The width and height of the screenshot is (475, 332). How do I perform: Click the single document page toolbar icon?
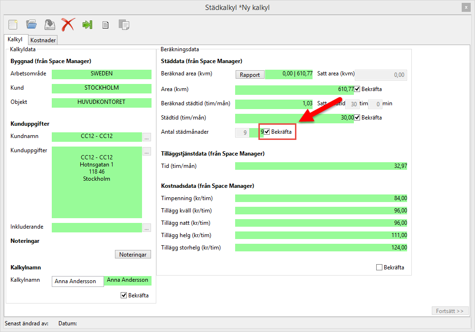105,25
